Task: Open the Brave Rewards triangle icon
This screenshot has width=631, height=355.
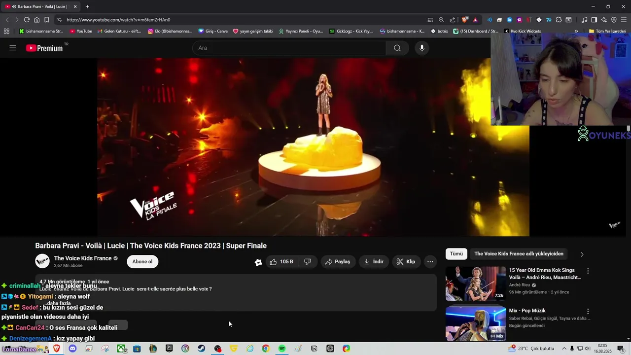Action: (475, 20)
